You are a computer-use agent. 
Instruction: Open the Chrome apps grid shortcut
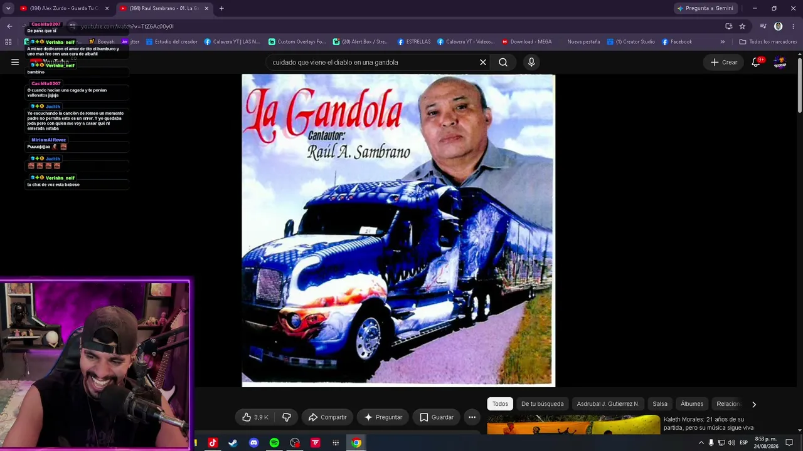[8, 42]
